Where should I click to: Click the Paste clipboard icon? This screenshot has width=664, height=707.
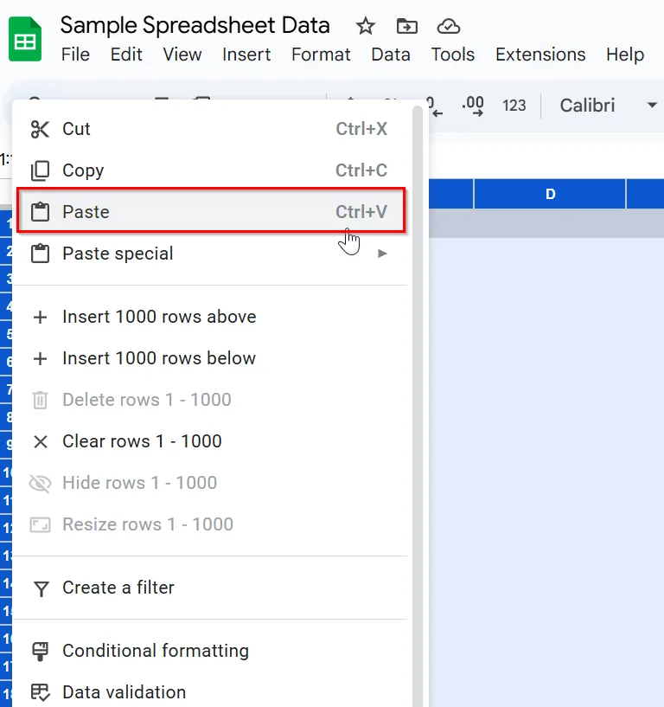40,211
